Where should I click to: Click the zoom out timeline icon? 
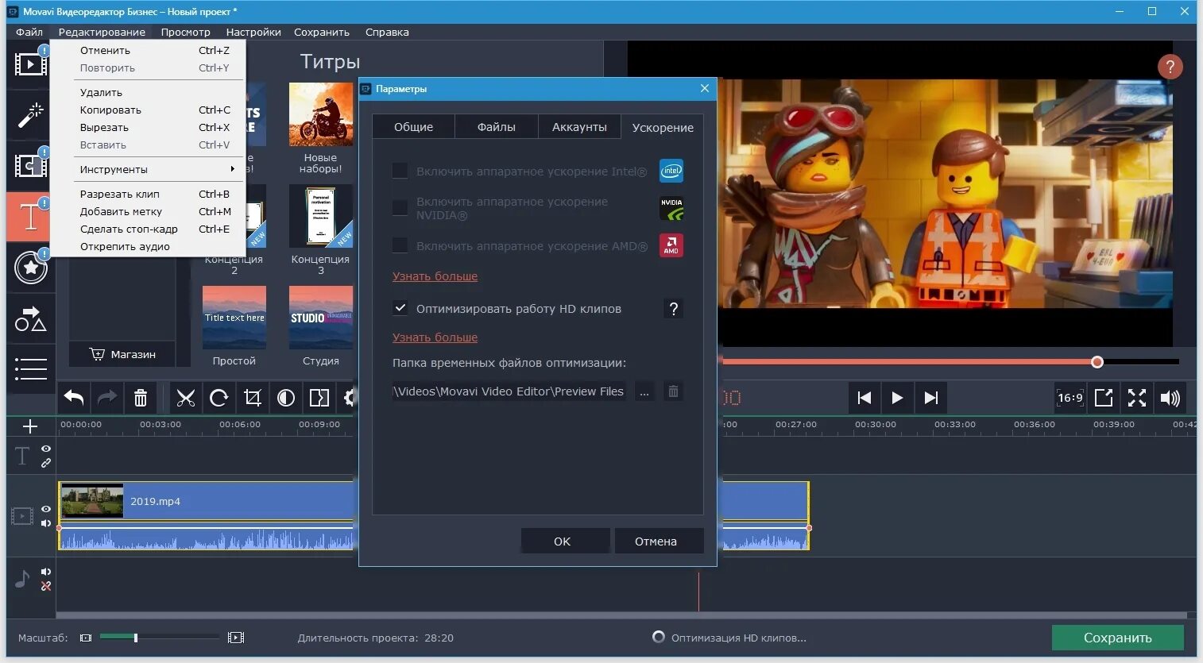(x=86, y=638)
